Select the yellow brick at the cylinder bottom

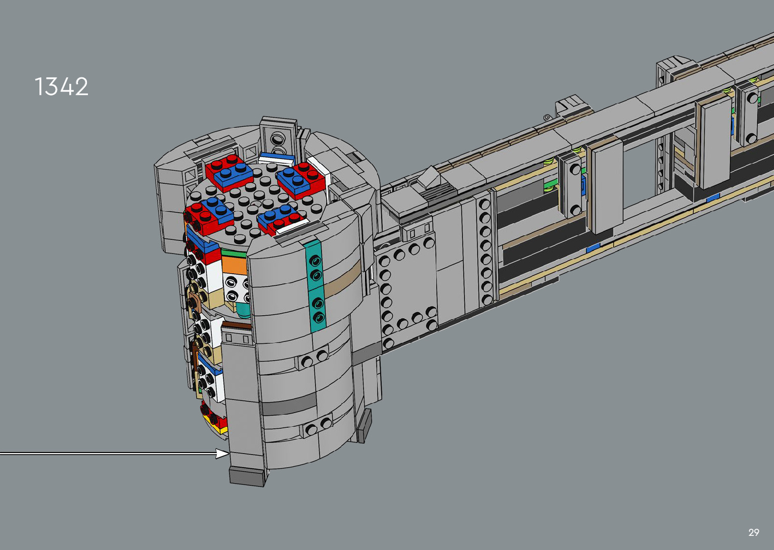point(219,429)
